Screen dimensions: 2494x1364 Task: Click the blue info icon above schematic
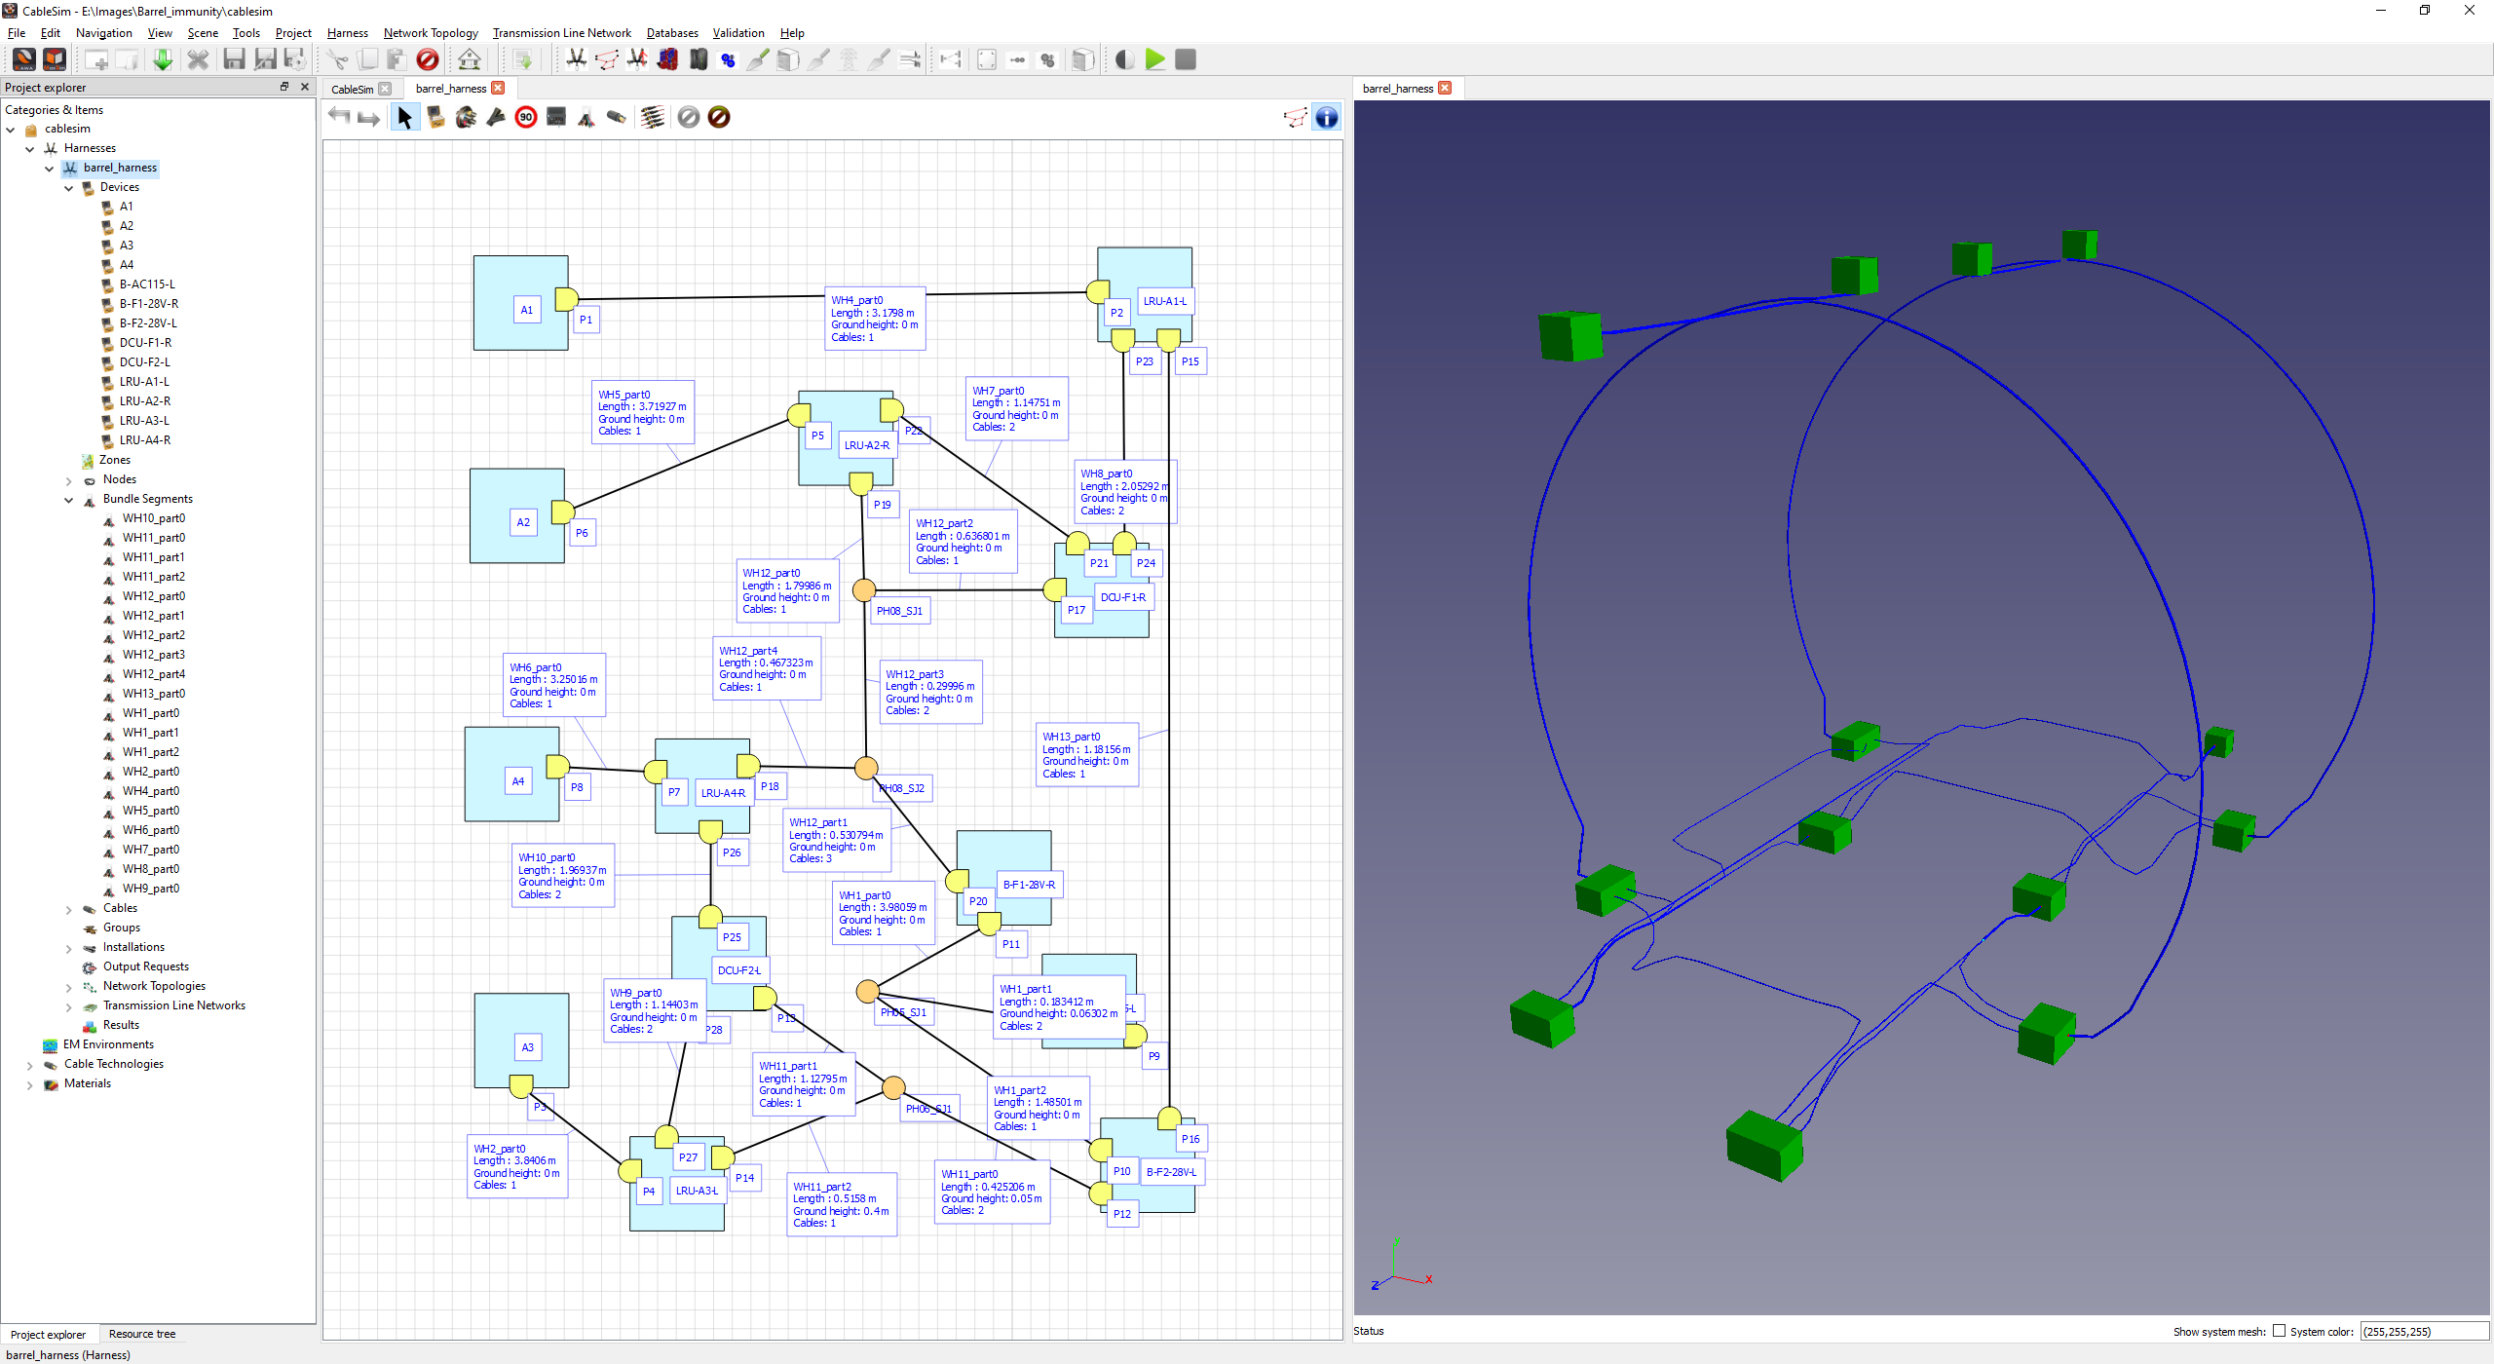[1327, 118]
